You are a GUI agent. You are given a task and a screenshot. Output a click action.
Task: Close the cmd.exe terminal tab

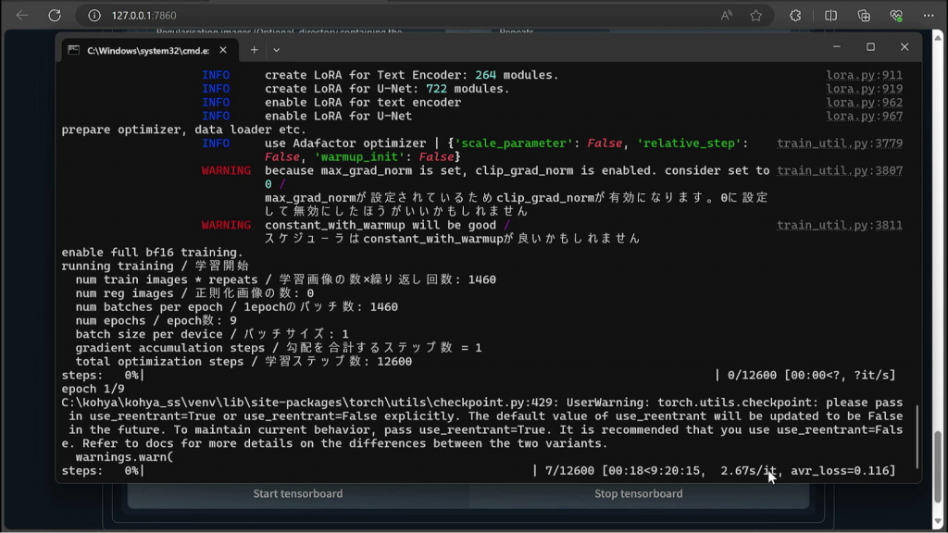[223, 50]
